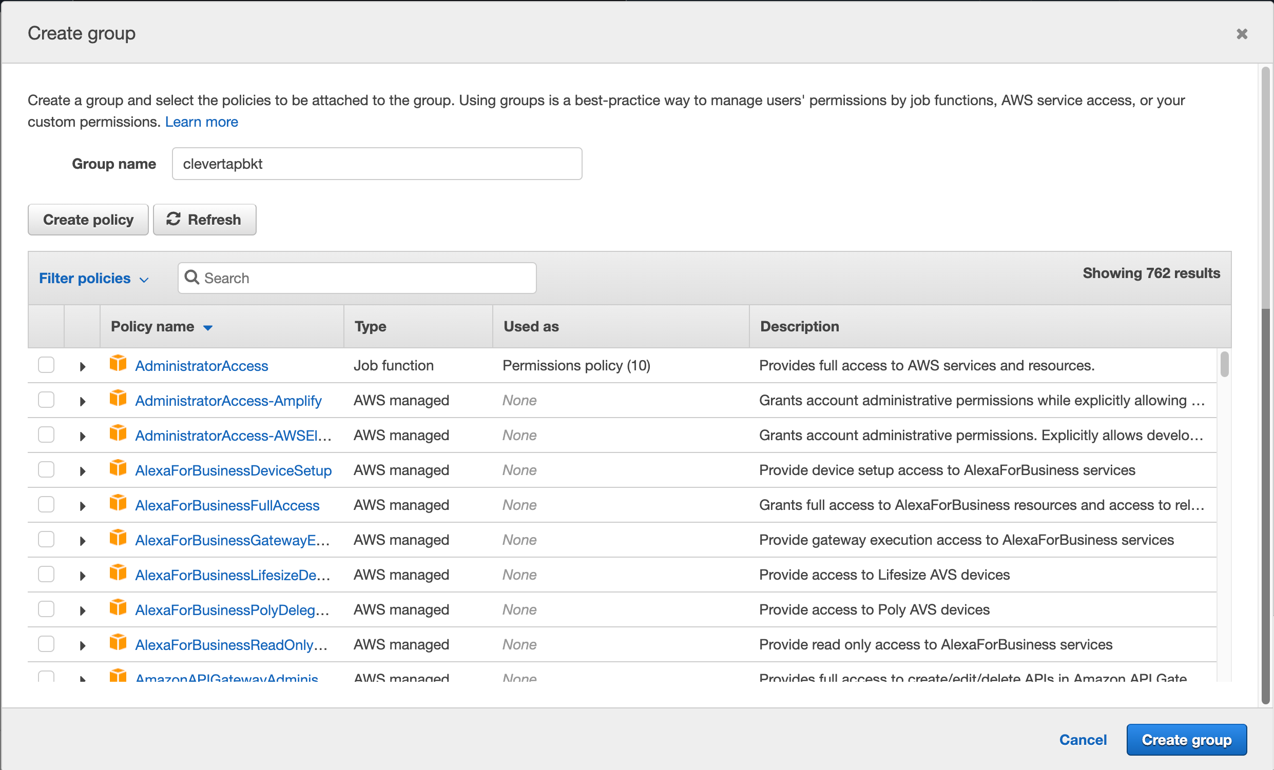1274x770 pixels.
Task: Click the AlexaForBusinessFullAccess cube icon
Action: pyautogui.click(x=118, y=503)
